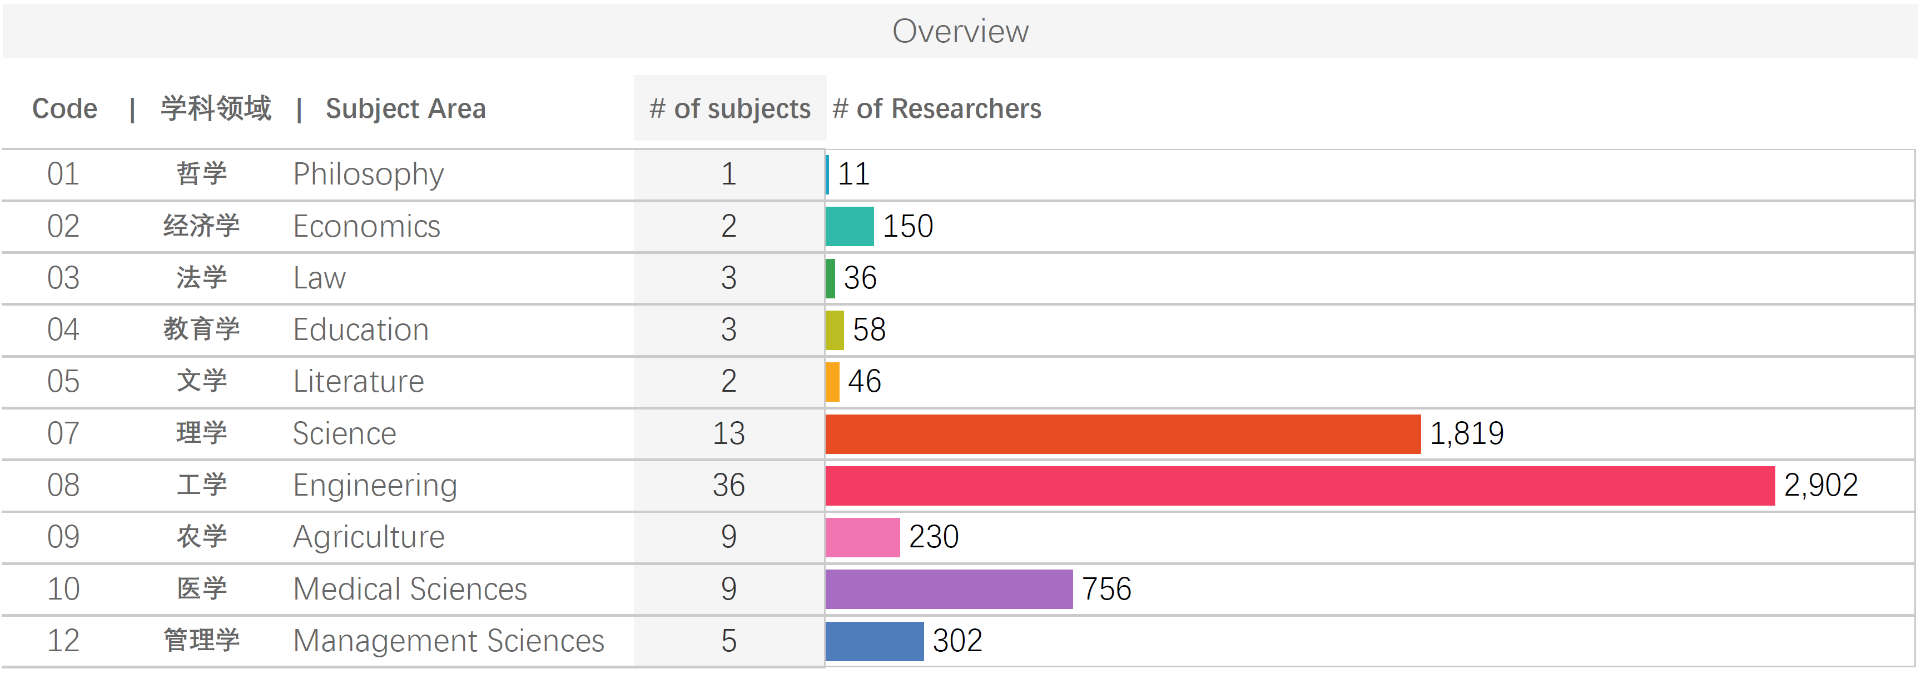Image resolution: width=1921 pixels, height=674 pixels.
Task: Select the orange Literature bar
Action: [x=832, y=382]
